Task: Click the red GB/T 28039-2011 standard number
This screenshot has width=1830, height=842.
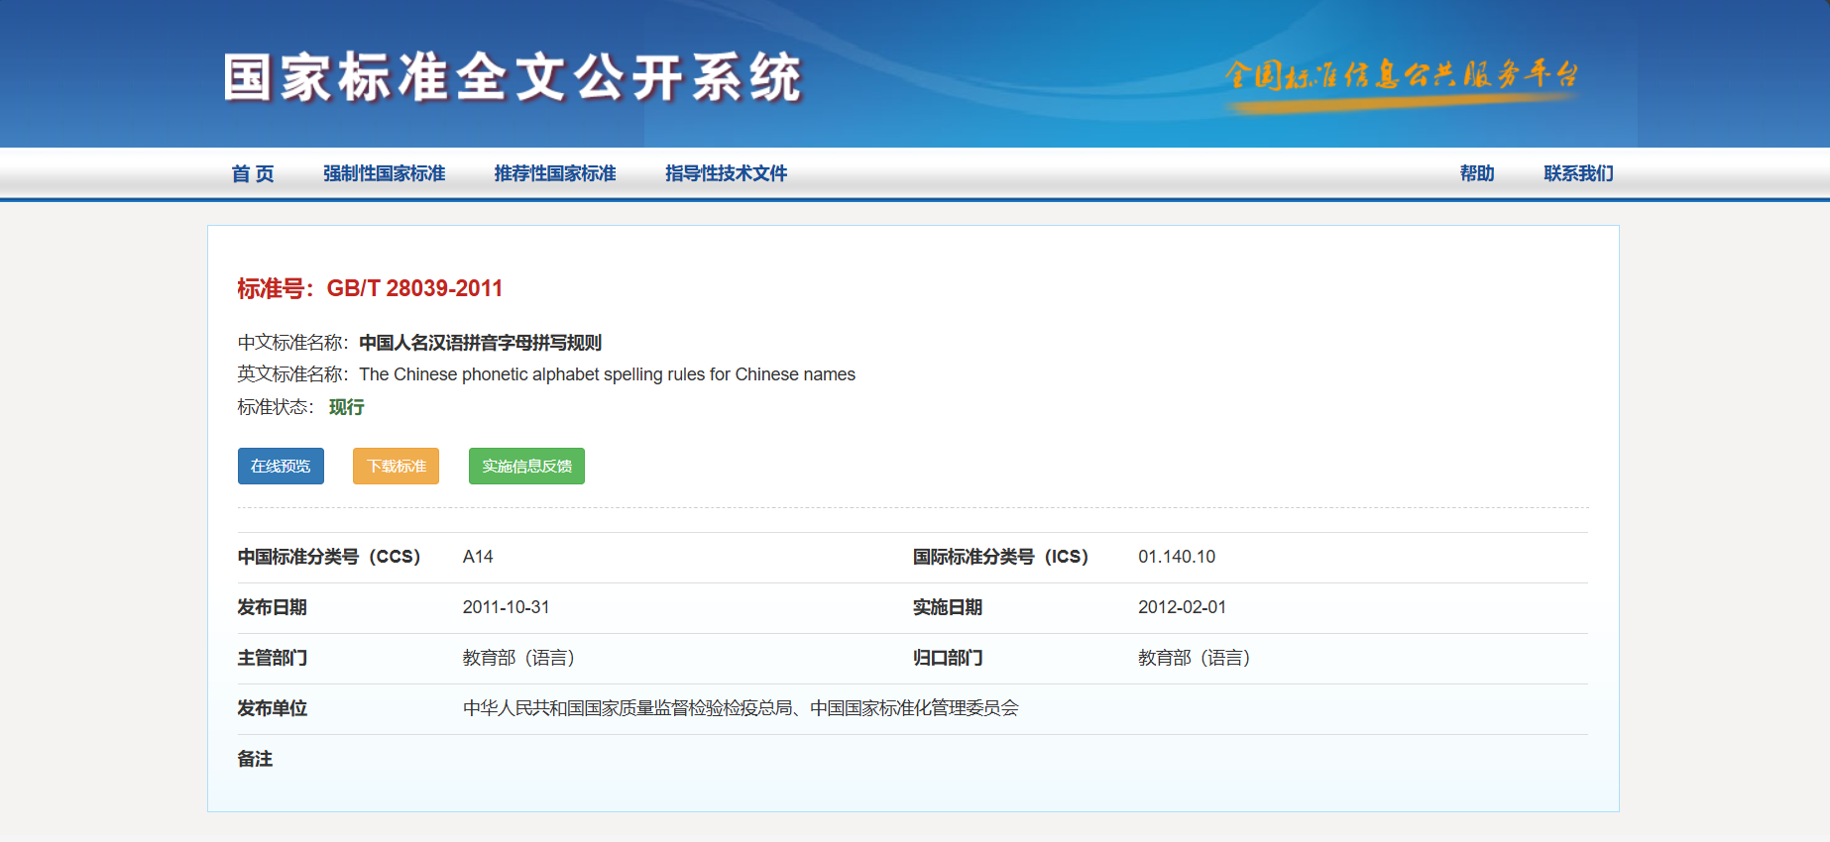Action: [x=414, y=288]
